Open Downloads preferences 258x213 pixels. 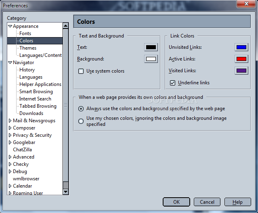pos(31,113)
